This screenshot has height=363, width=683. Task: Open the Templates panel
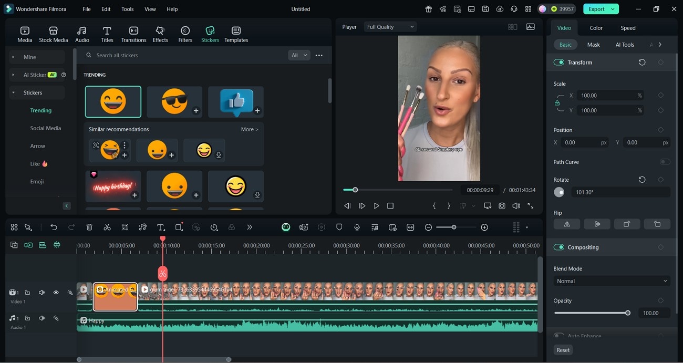(x=236, y=34)
